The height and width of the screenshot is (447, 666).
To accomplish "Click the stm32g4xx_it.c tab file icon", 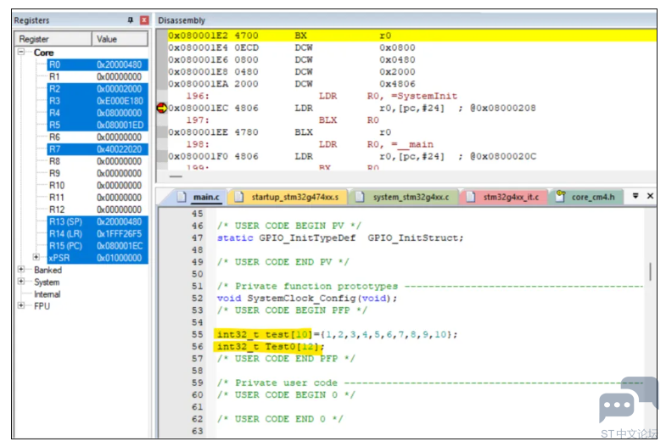I will click(471, 197).
